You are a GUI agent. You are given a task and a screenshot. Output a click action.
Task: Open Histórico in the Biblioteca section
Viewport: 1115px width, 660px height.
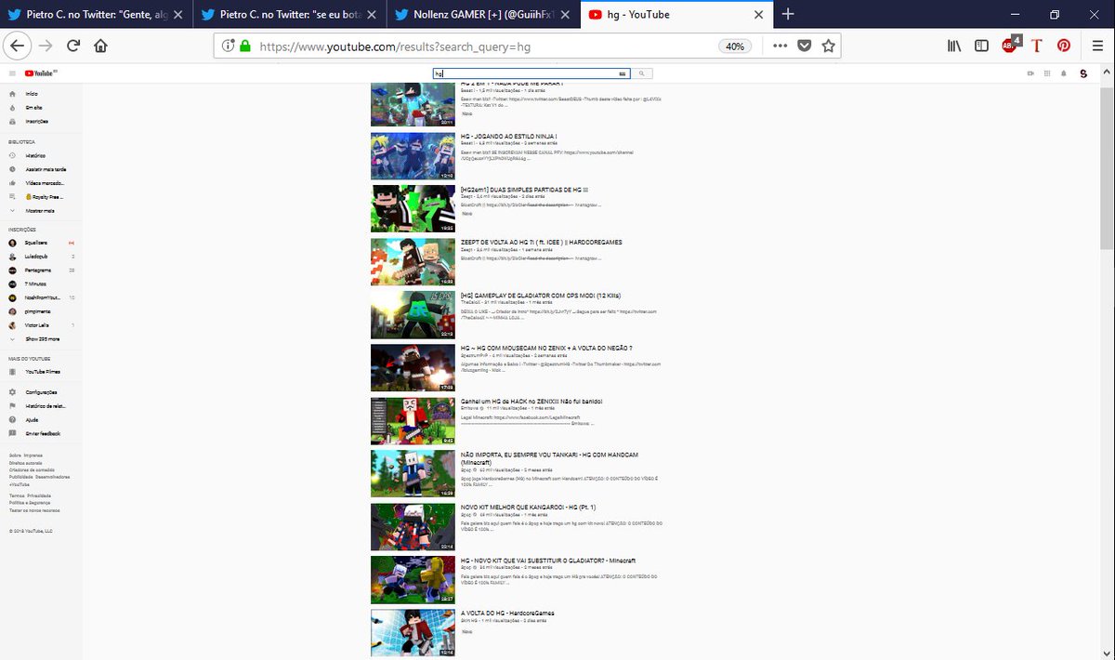click(34, 155)
